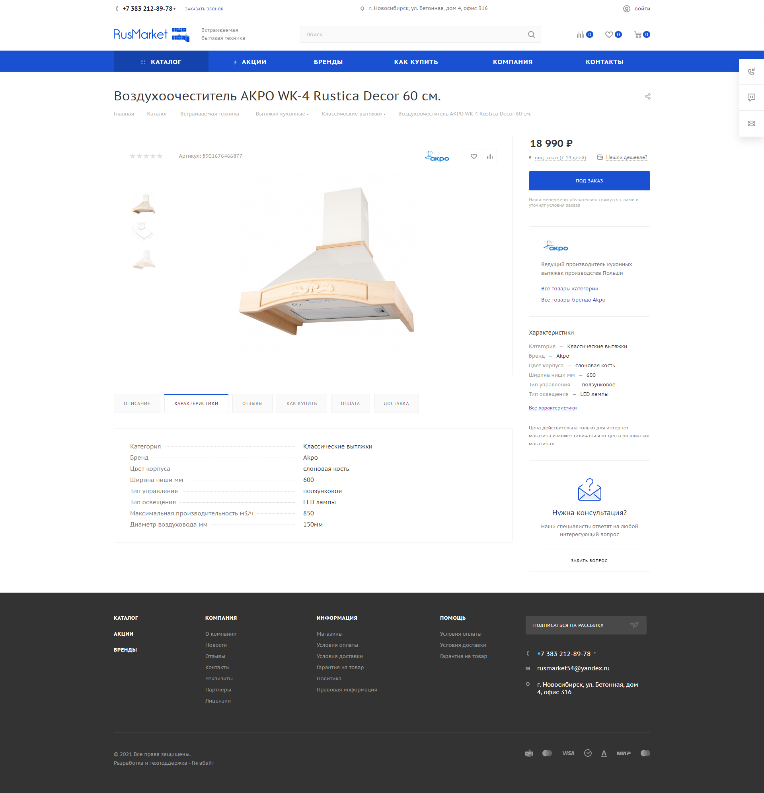Open the Контакты menu item
The image size is (764, 793).
604,62
